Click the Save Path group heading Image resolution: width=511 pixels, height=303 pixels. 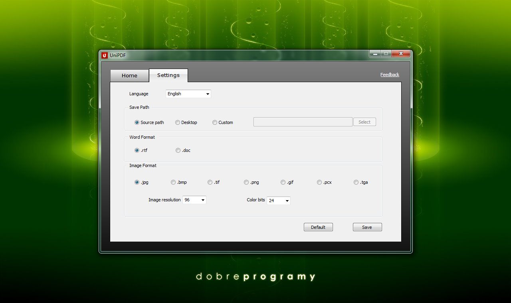(139, 107)
